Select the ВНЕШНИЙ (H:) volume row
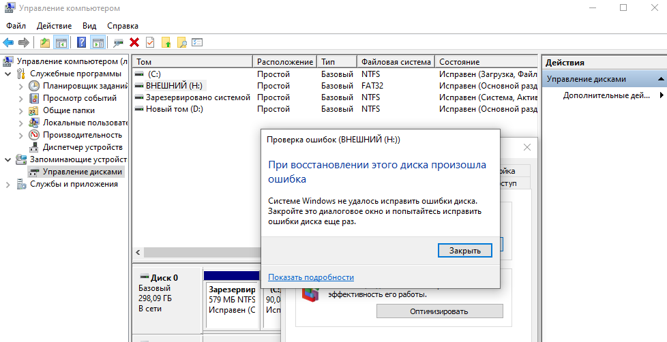Screen dimensions: 667x342 175,86
